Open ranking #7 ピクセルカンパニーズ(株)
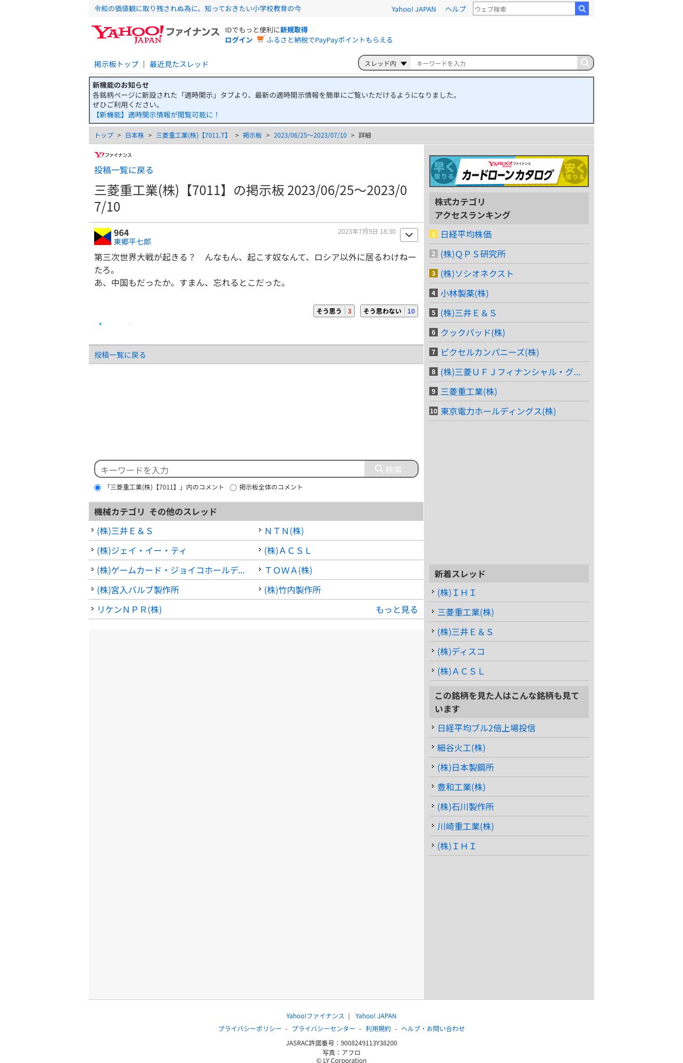This screenshot has height=1063, width=683. (x=489, y=352)
